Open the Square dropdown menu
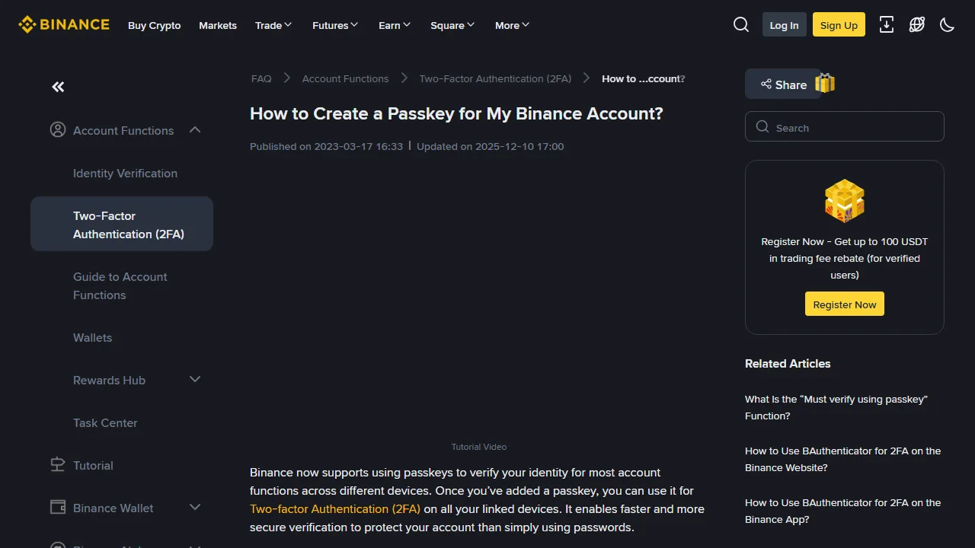This screenshot has width=975, height=548. pyautogui.click(x=452, y=25)
